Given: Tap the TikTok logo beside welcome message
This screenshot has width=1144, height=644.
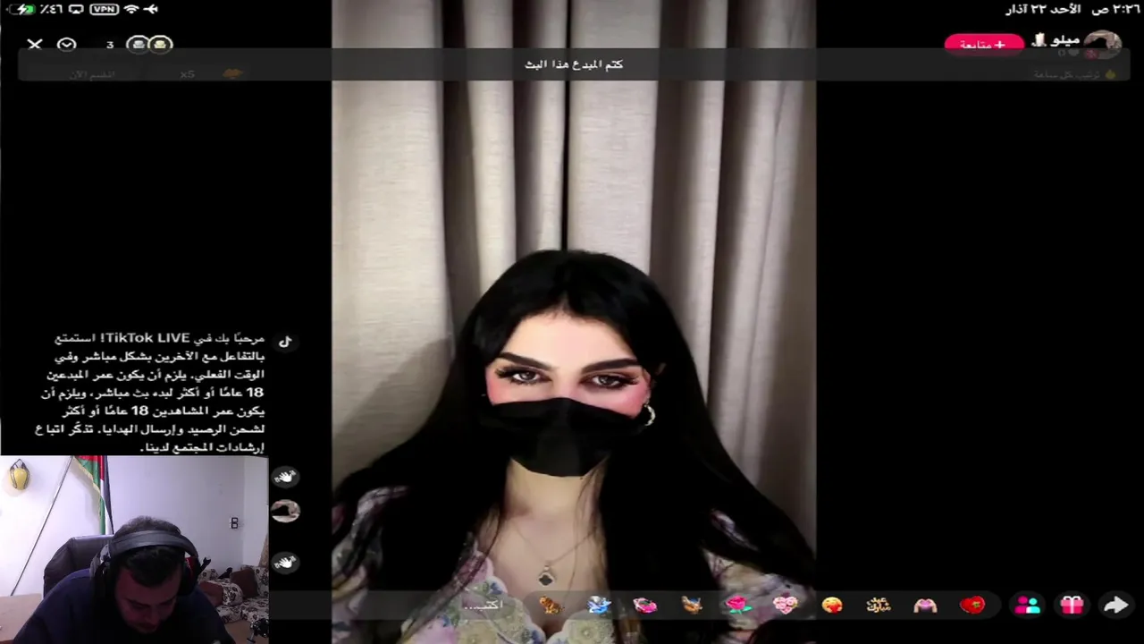Looking at the screenshot, I should point(285,341).
